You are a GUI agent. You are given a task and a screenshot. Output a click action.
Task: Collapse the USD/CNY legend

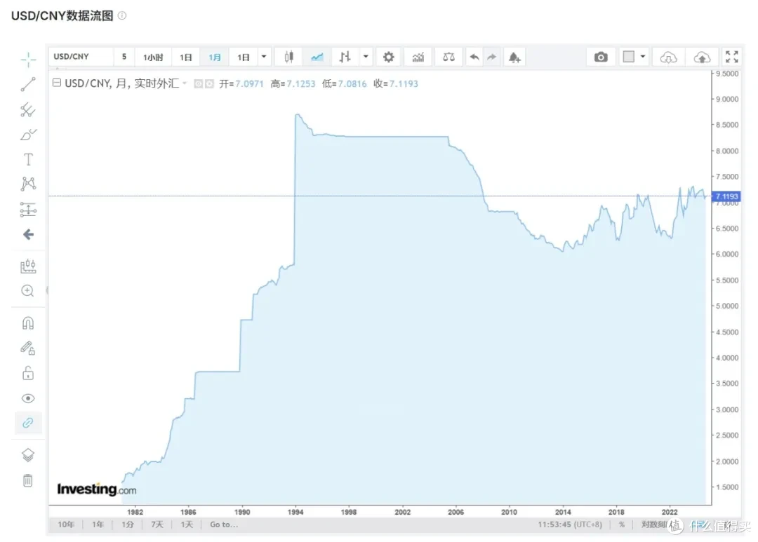[x=57, y=83]
